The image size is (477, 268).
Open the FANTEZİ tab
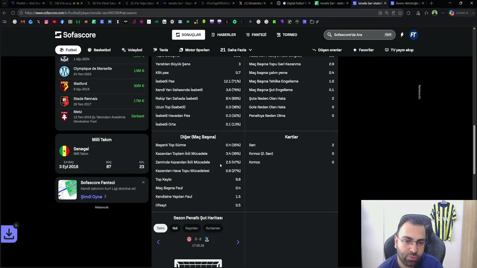click(x=256, y=35)
